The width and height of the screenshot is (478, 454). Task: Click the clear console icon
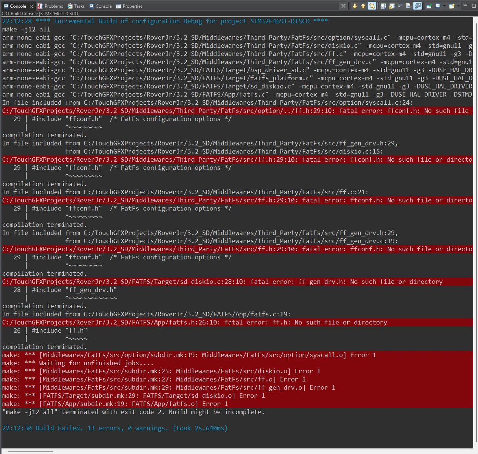tap(408, 6)
